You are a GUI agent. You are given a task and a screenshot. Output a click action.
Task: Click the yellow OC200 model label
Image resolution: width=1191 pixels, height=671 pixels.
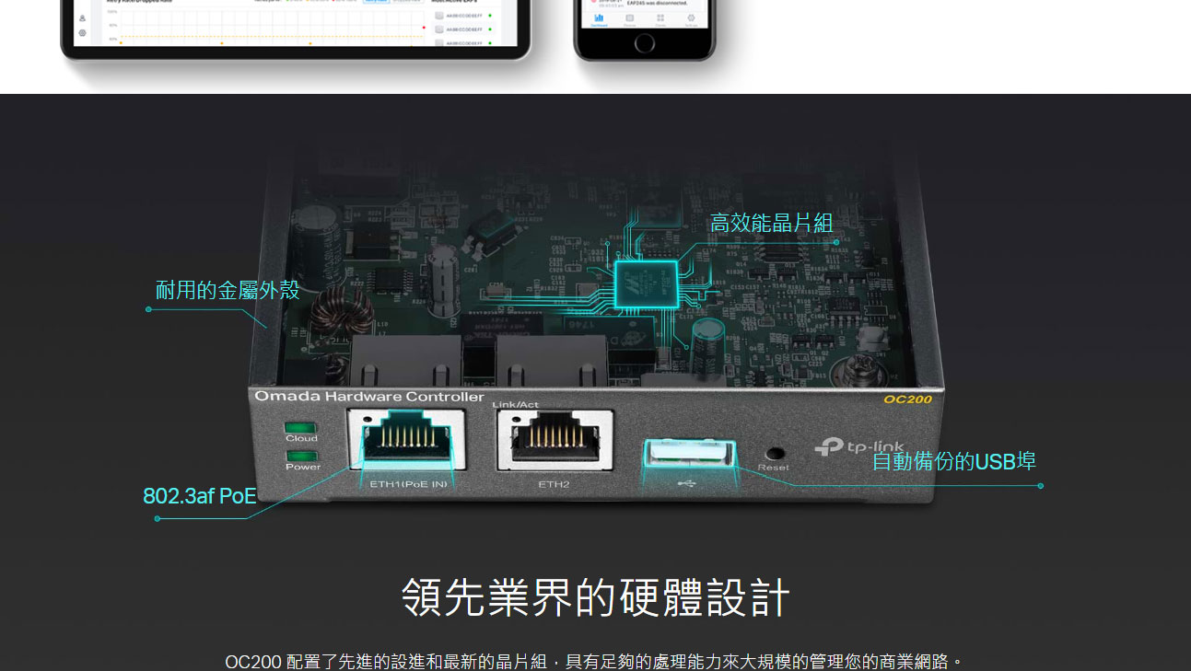coord(907,399)
